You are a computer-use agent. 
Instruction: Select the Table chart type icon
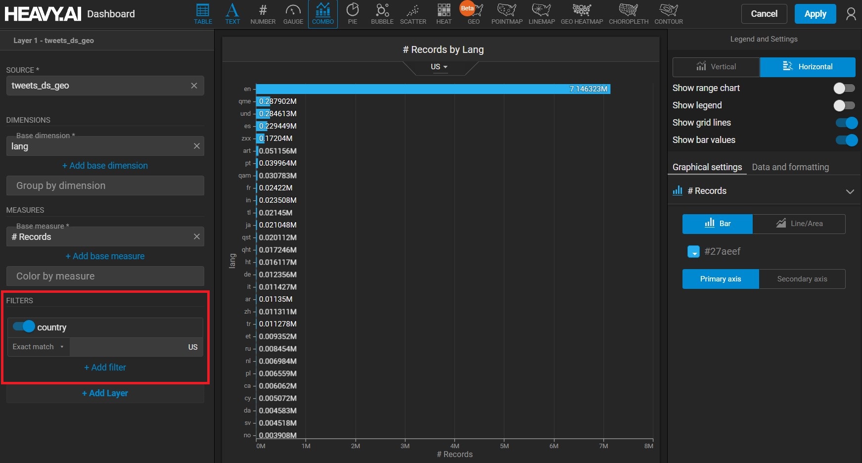click(x=203, y=14)
